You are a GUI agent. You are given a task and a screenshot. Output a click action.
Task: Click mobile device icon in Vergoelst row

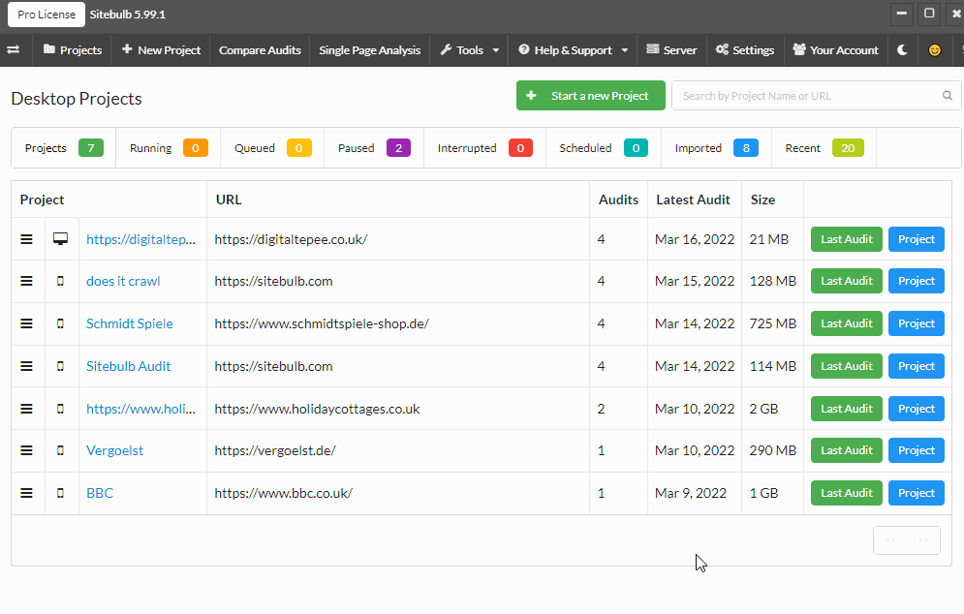[60, 450]
